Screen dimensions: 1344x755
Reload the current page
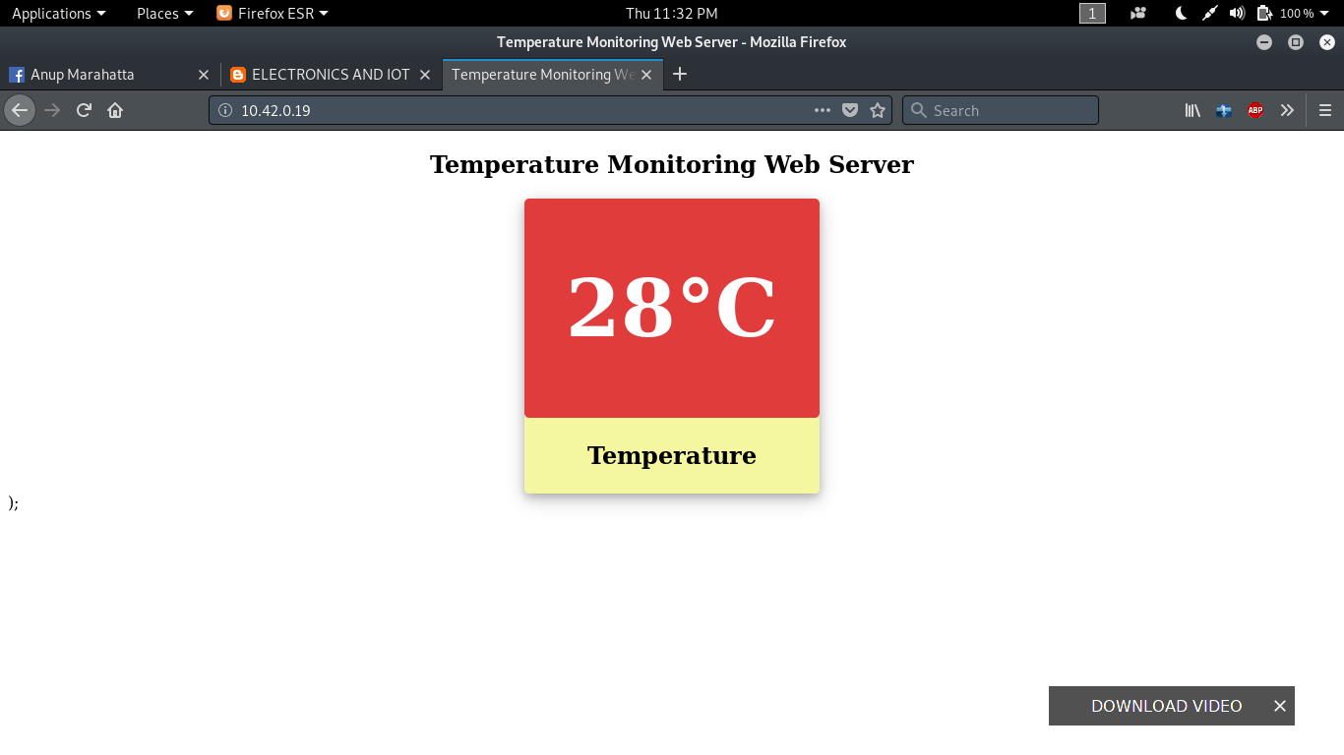84,110
